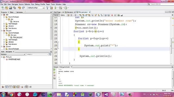Switch to the Services tab
Image resolution: width=174 pixels, height=97 pixels.
coord(20,12)
